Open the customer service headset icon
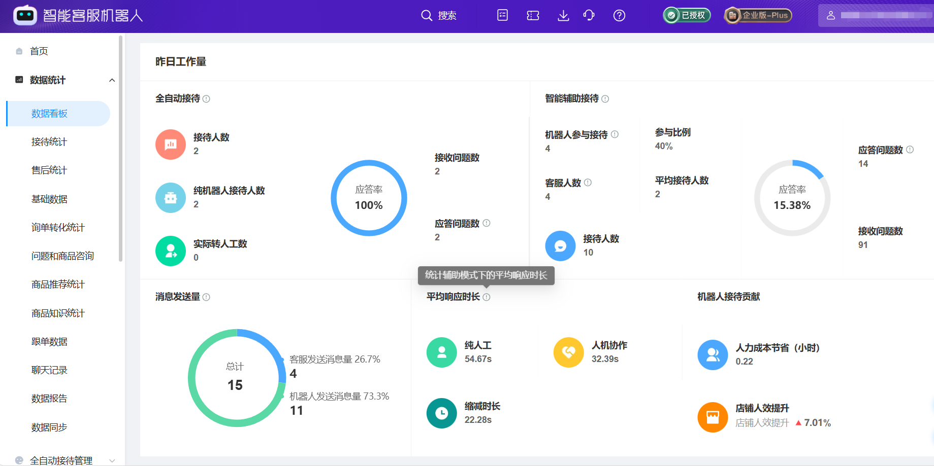 [x=589, y=15]
